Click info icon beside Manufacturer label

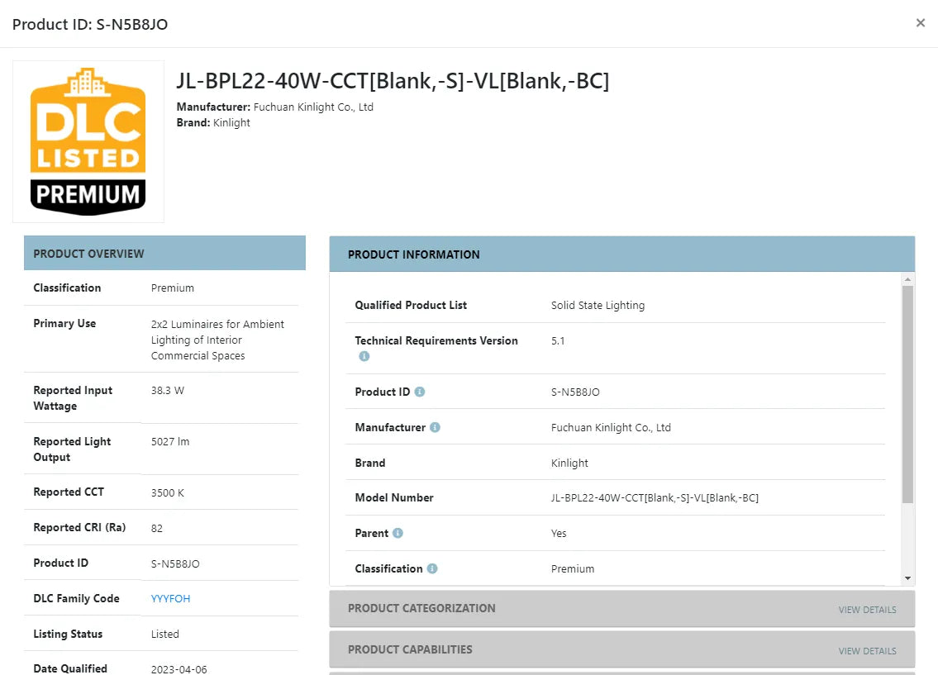pyautogui.click(x=435, y=427)
